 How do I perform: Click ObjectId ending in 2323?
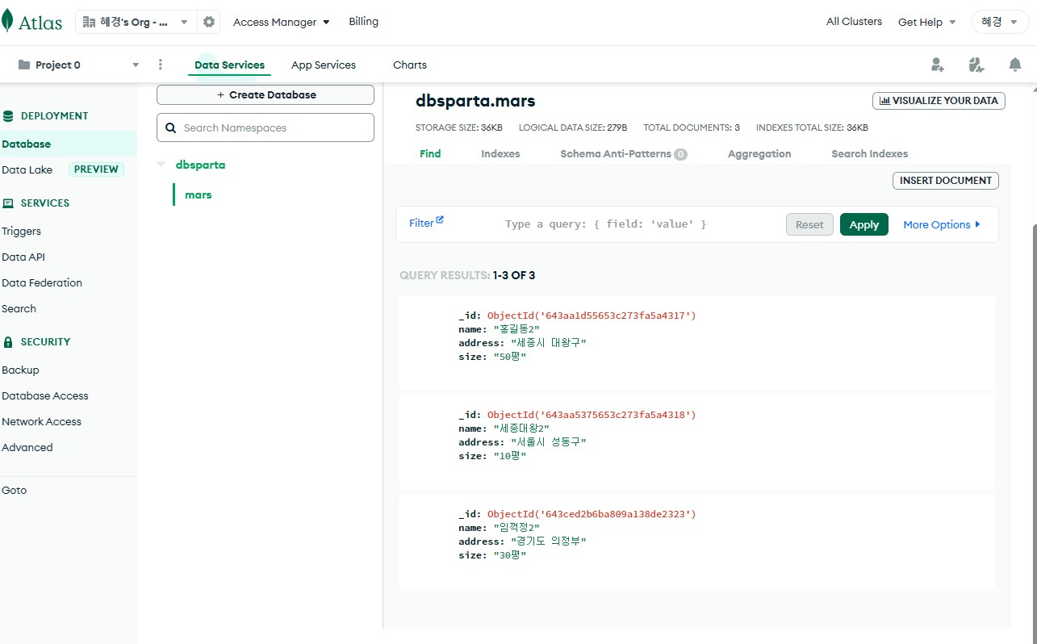pyautogui.click(x=592, y=514)
